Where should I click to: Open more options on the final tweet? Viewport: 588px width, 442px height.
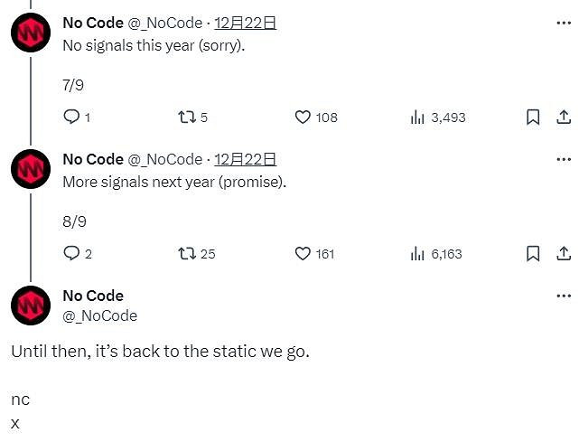(x=564, y=296)
